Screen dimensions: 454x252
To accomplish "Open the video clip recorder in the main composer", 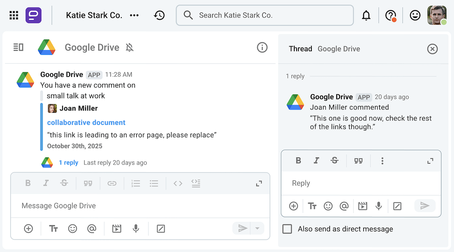I will (117, 229).
